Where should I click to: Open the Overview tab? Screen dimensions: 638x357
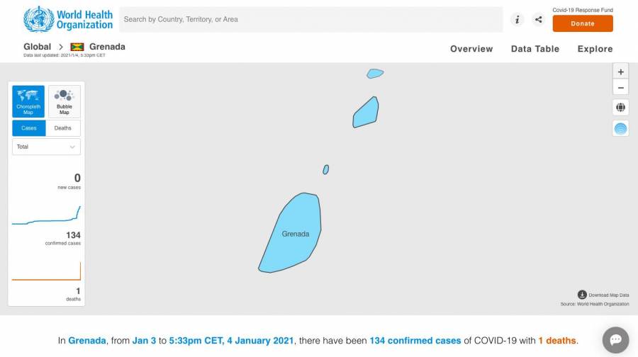coord(471,49)
